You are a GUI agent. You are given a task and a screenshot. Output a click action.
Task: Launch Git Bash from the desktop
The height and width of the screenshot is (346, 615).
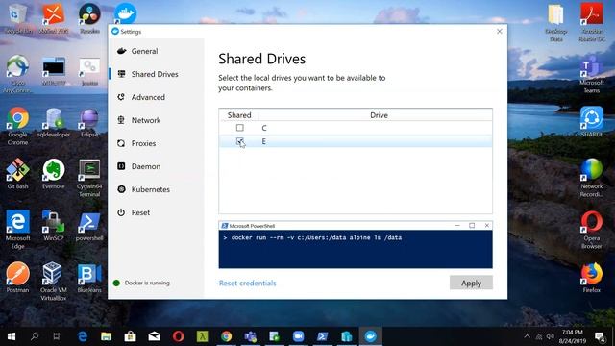point(17,174)
